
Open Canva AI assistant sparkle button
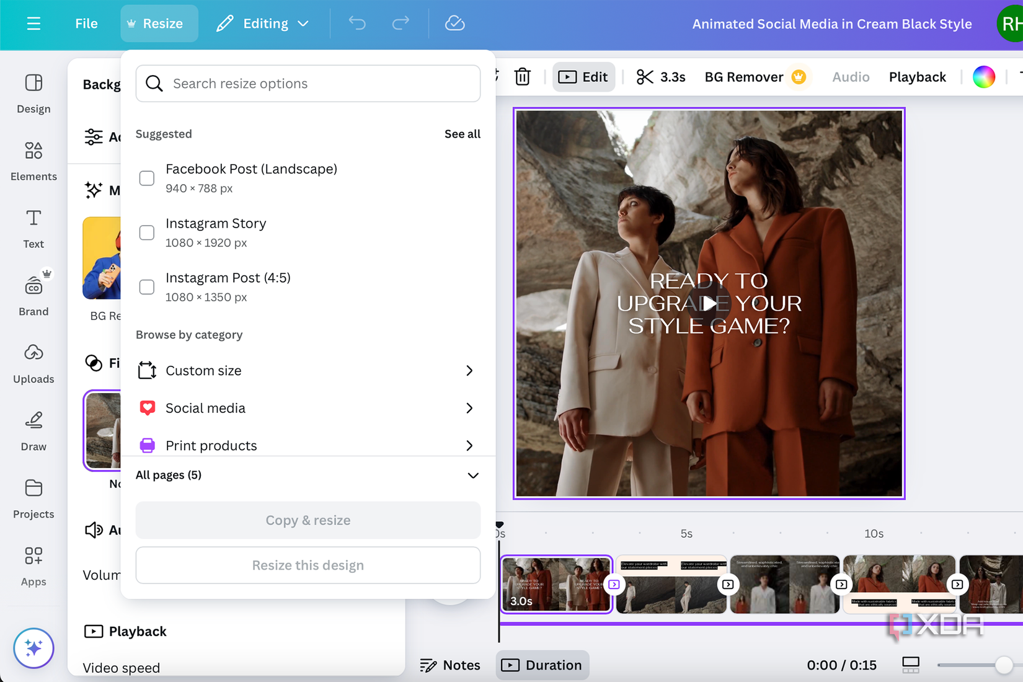coord(33,648)
